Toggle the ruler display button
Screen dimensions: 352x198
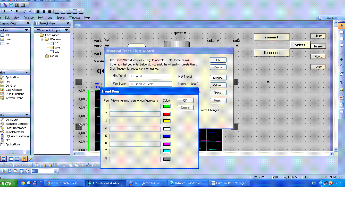(x=30, y=159)
